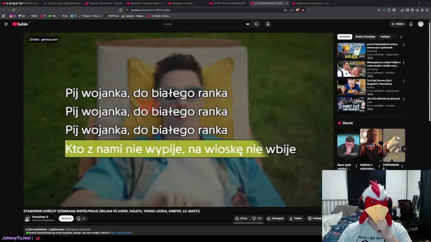The height and width of the screenshot is (242, 431).
Task: Open the Niebezpieczny Londyn video thumbnail
Action: click(x=352, y=69)
